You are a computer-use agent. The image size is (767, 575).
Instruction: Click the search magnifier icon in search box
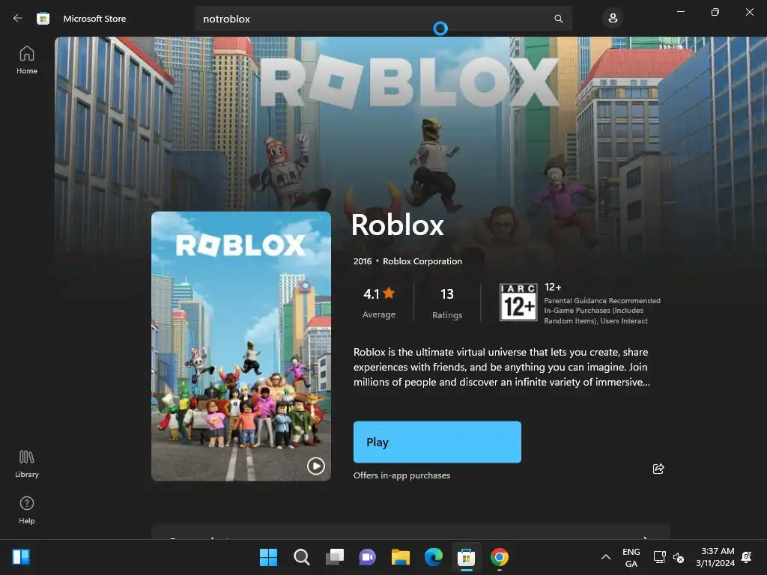click(558, 19)
